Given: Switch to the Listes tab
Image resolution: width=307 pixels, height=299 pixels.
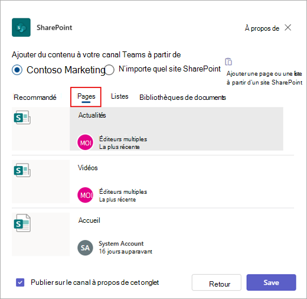Looking at the screenshot, I should point(120,96).
